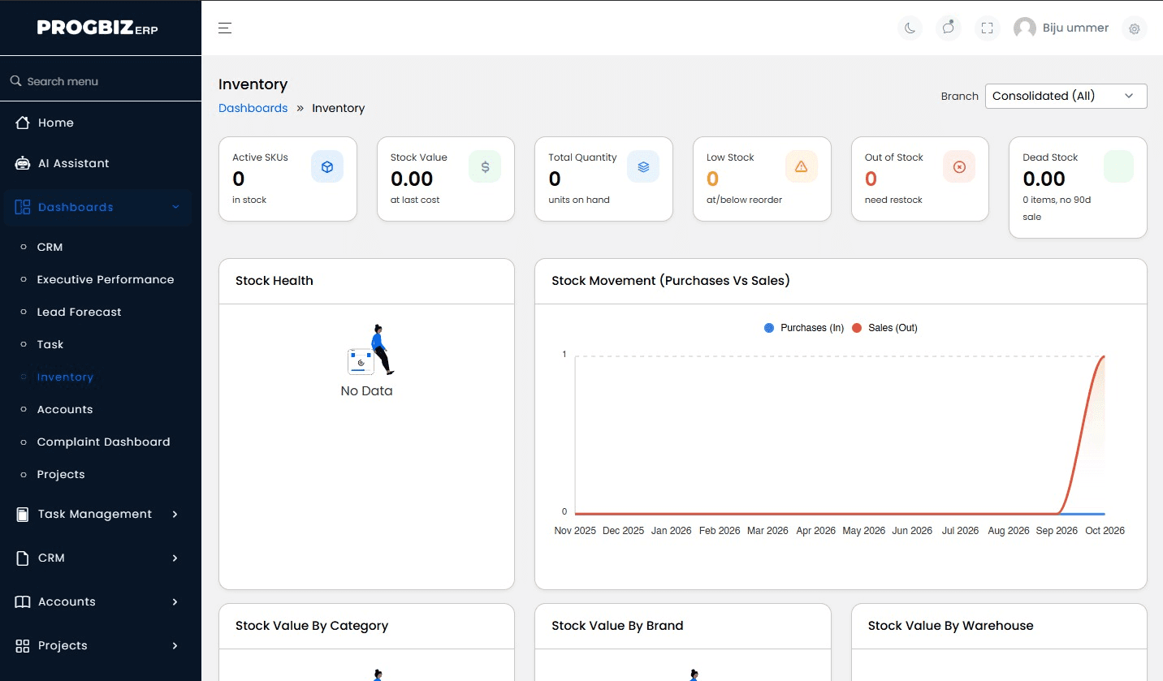Image resolution: width=1163 pixels, height=681 pixels.
Task: Click the CRM document icon
Action: tap(23, 558)
